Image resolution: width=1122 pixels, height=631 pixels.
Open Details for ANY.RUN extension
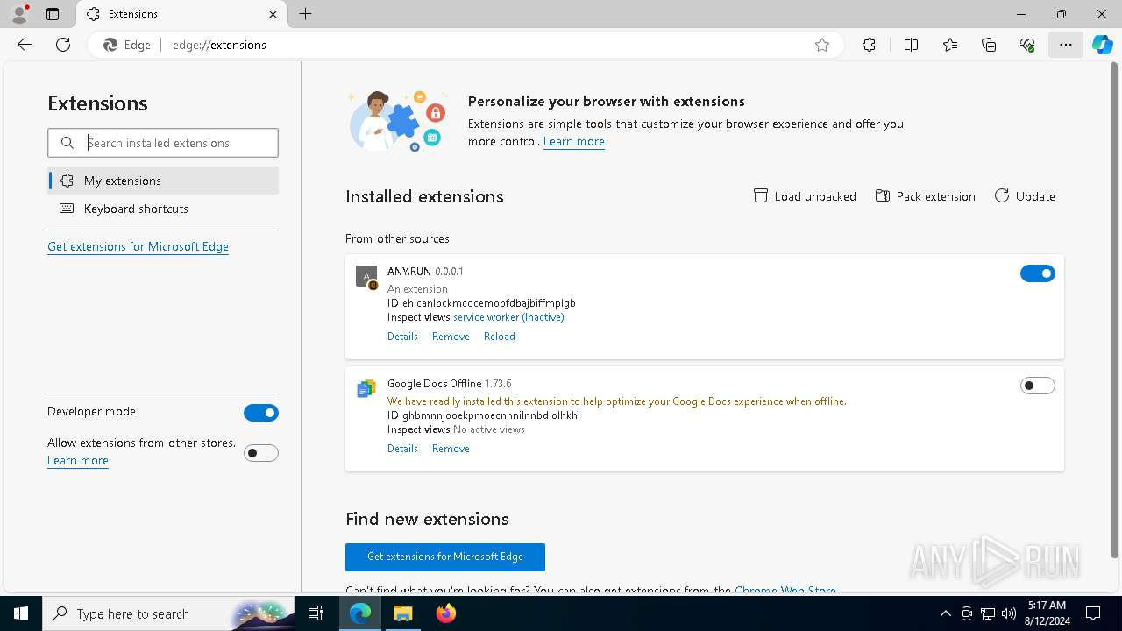pos(402,337)
